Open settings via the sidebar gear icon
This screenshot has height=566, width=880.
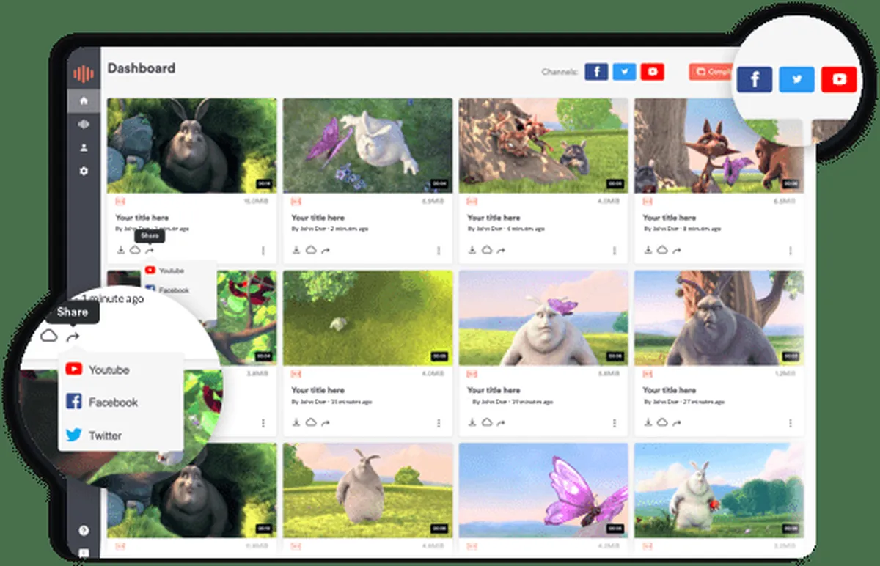84,171
